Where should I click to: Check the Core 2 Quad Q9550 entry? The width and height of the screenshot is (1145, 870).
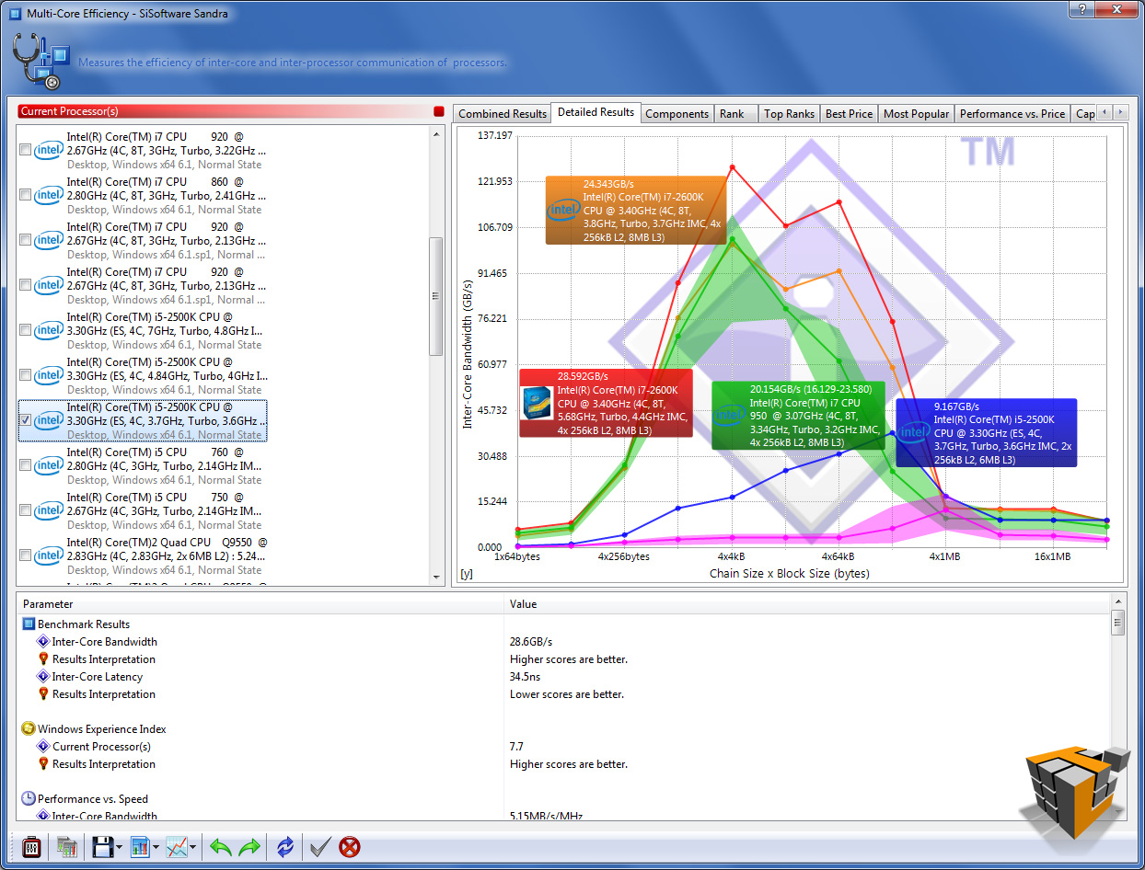[x=25, y=555]
